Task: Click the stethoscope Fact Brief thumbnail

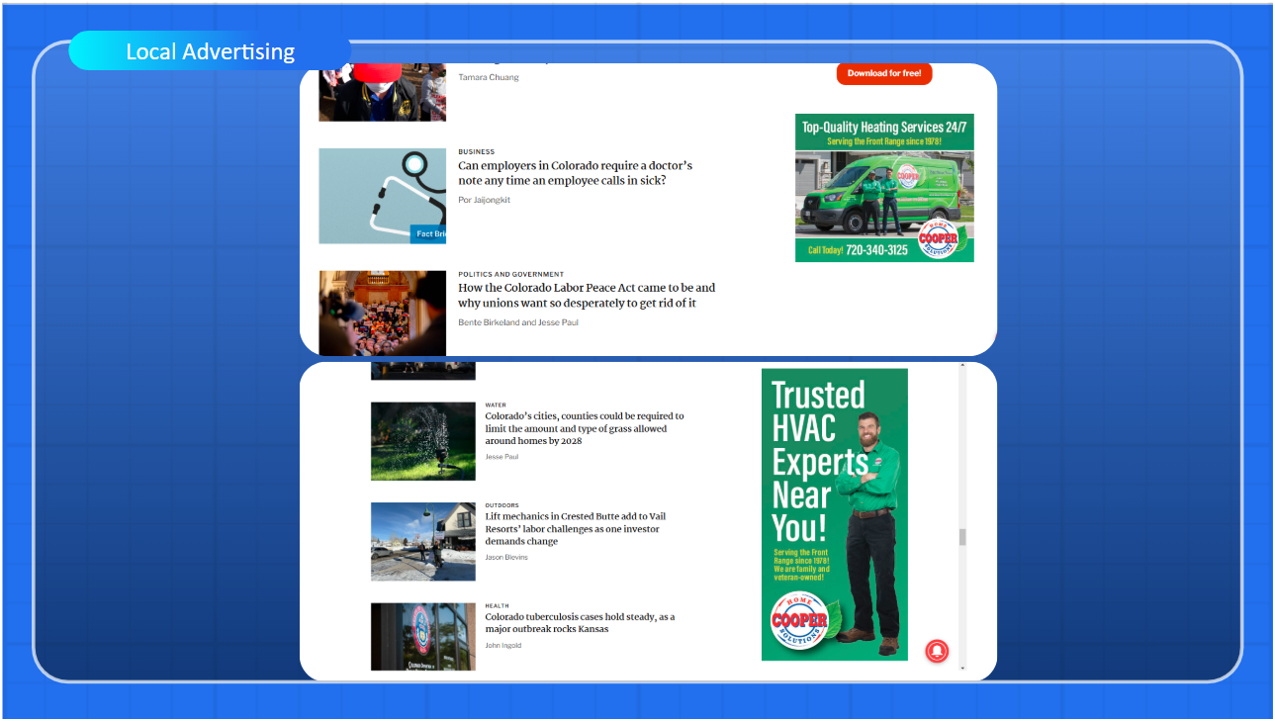Action: click(382, 196)
